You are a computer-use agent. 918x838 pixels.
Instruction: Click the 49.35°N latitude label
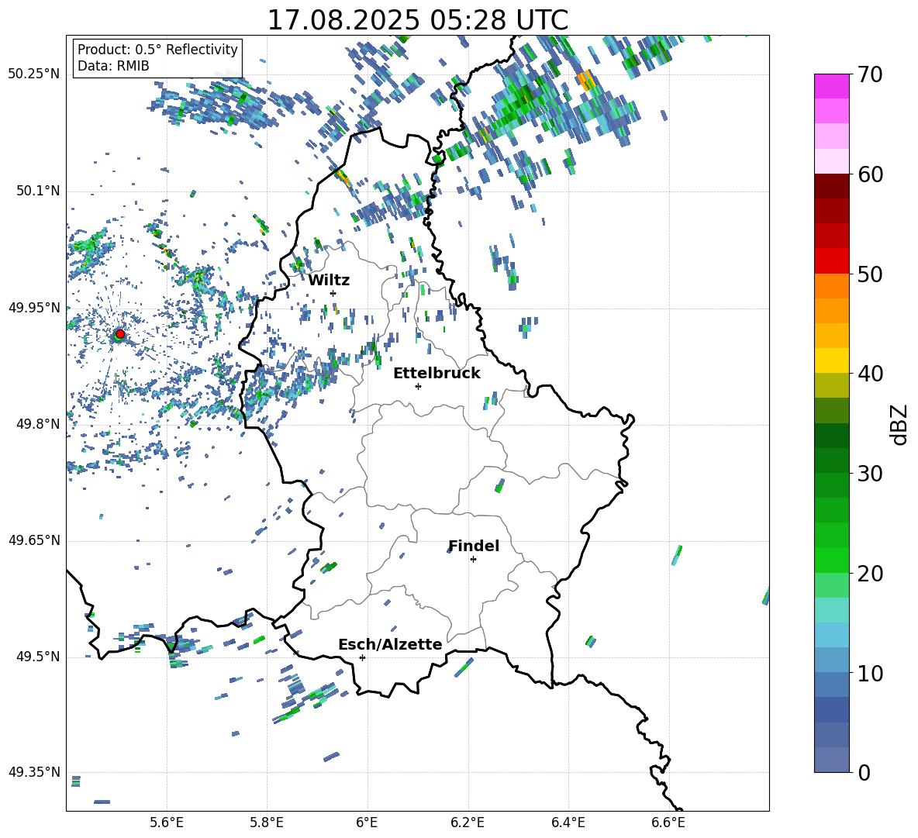[x=34, y=772]
